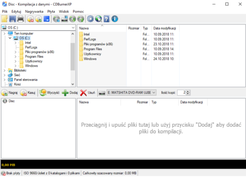Click the folder tree scrollbar up arrow
The width and height of the screenshot is (246, 187).
73,34
